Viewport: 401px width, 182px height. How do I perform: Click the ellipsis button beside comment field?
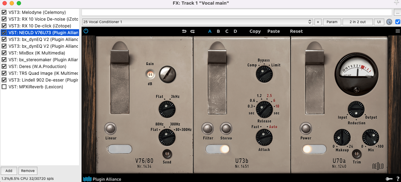click(397, 12)
